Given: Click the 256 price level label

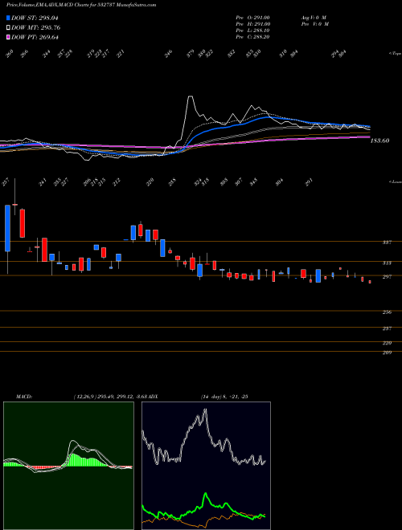Looking at the screenshot, I should [x=388, y=312].
